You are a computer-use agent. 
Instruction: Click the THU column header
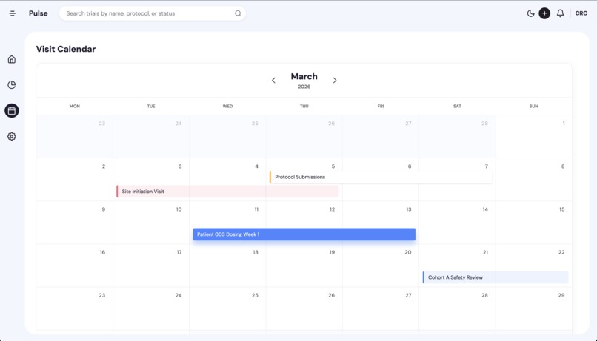click(304, 106)
